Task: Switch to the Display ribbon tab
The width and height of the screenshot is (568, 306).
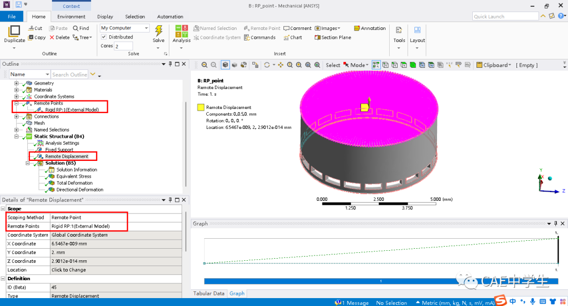Action: tap(105, 16)
